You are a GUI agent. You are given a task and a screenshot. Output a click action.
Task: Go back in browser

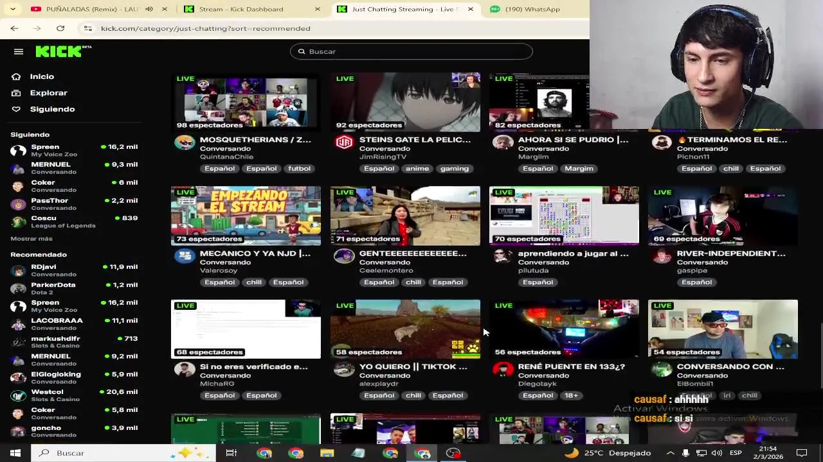[x=14, y=28]
